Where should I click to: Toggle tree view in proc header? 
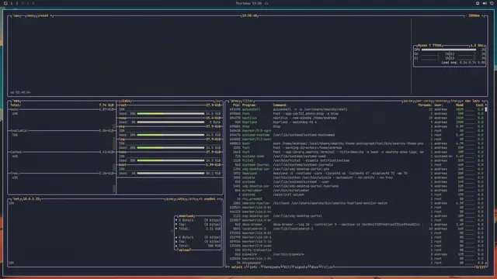[454, 101]
